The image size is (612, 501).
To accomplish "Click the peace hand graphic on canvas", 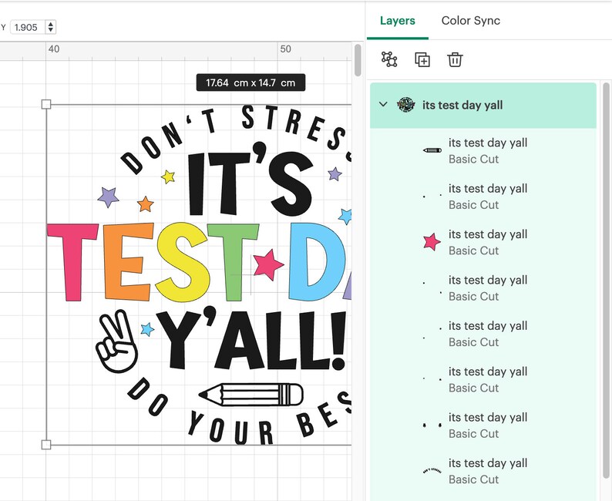I will click(x=116, y=341).
